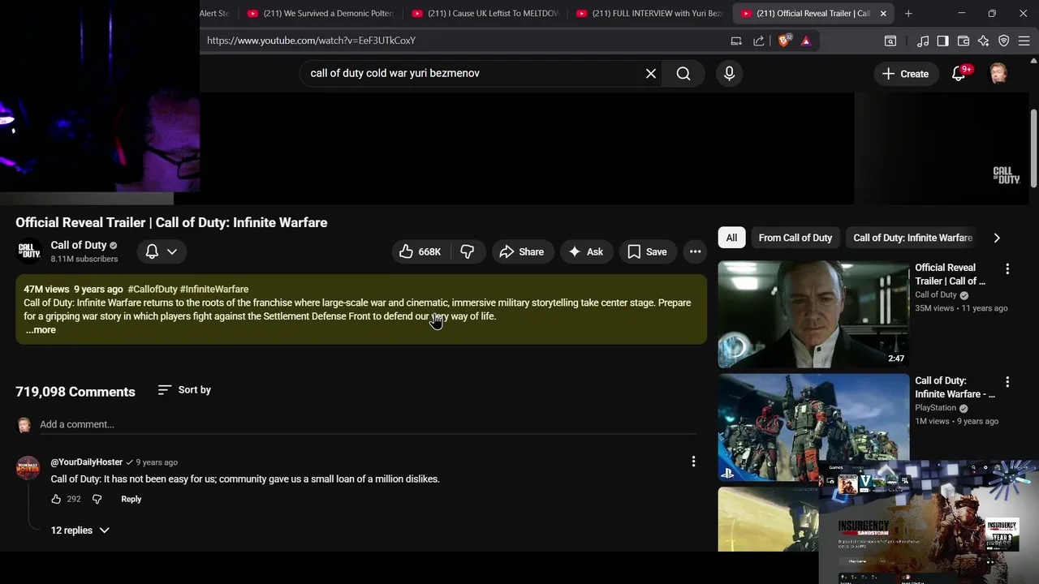Screen dimensions: 1039x584
Task: Clear the YouTube search text with X
Action: coord(651,74)
